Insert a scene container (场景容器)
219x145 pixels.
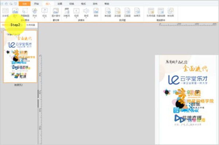click(161, 12)
